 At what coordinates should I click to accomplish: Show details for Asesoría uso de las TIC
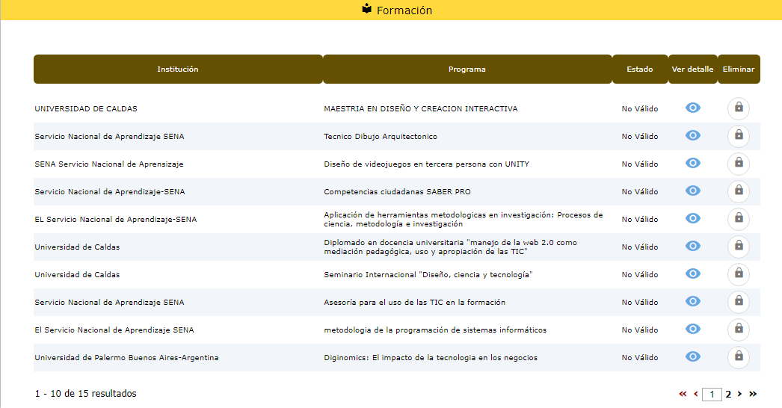pyautogui.click(x=693, y=302)
